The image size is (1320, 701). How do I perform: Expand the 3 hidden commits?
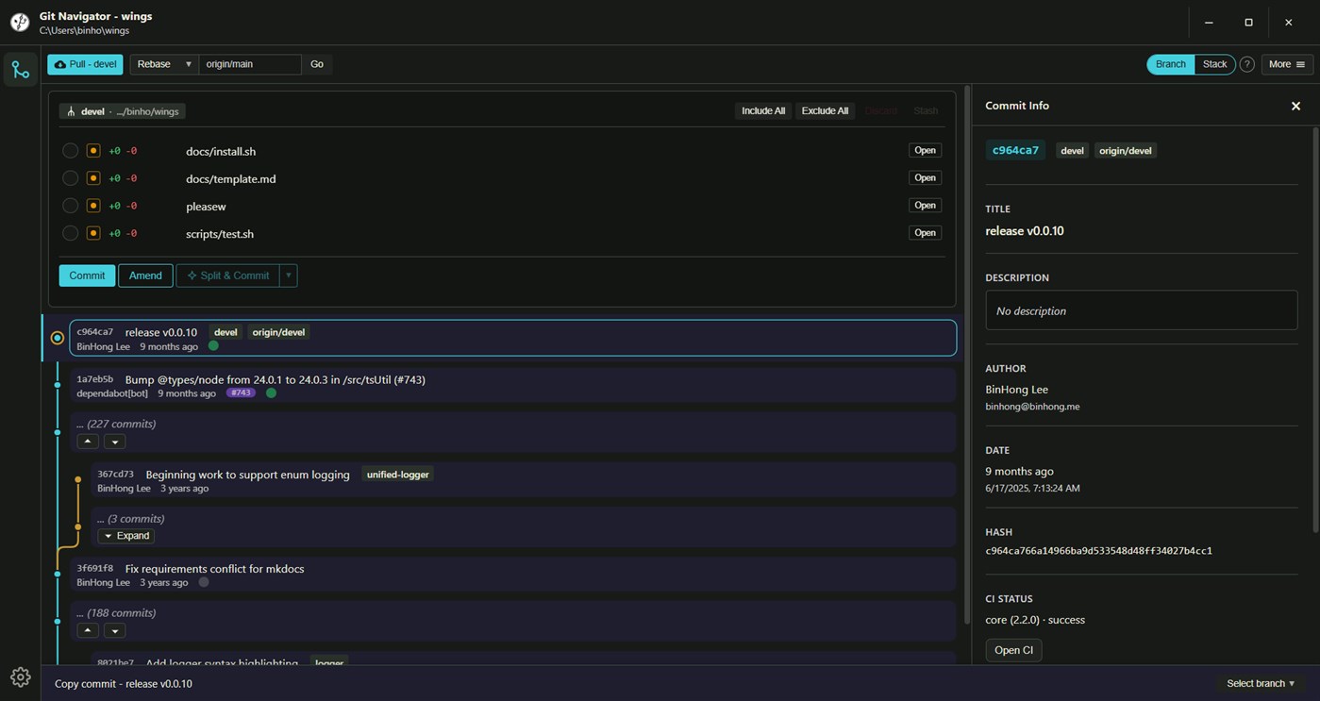pos(126,536)
